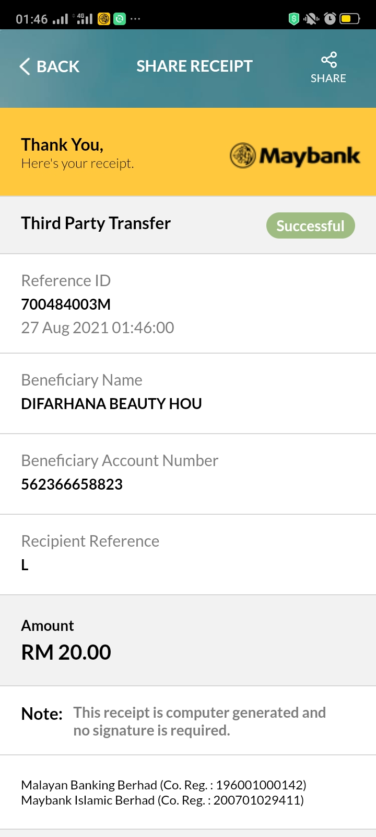376x837 pixels.
Task: Tap the RM 20.00 amount
Action: coord(66,652)
